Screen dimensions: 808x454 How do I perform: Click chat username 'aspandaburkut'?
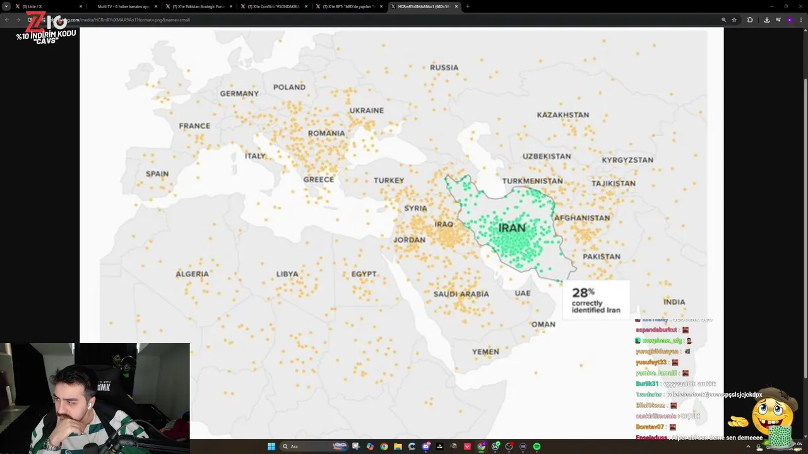coord(656,330)
